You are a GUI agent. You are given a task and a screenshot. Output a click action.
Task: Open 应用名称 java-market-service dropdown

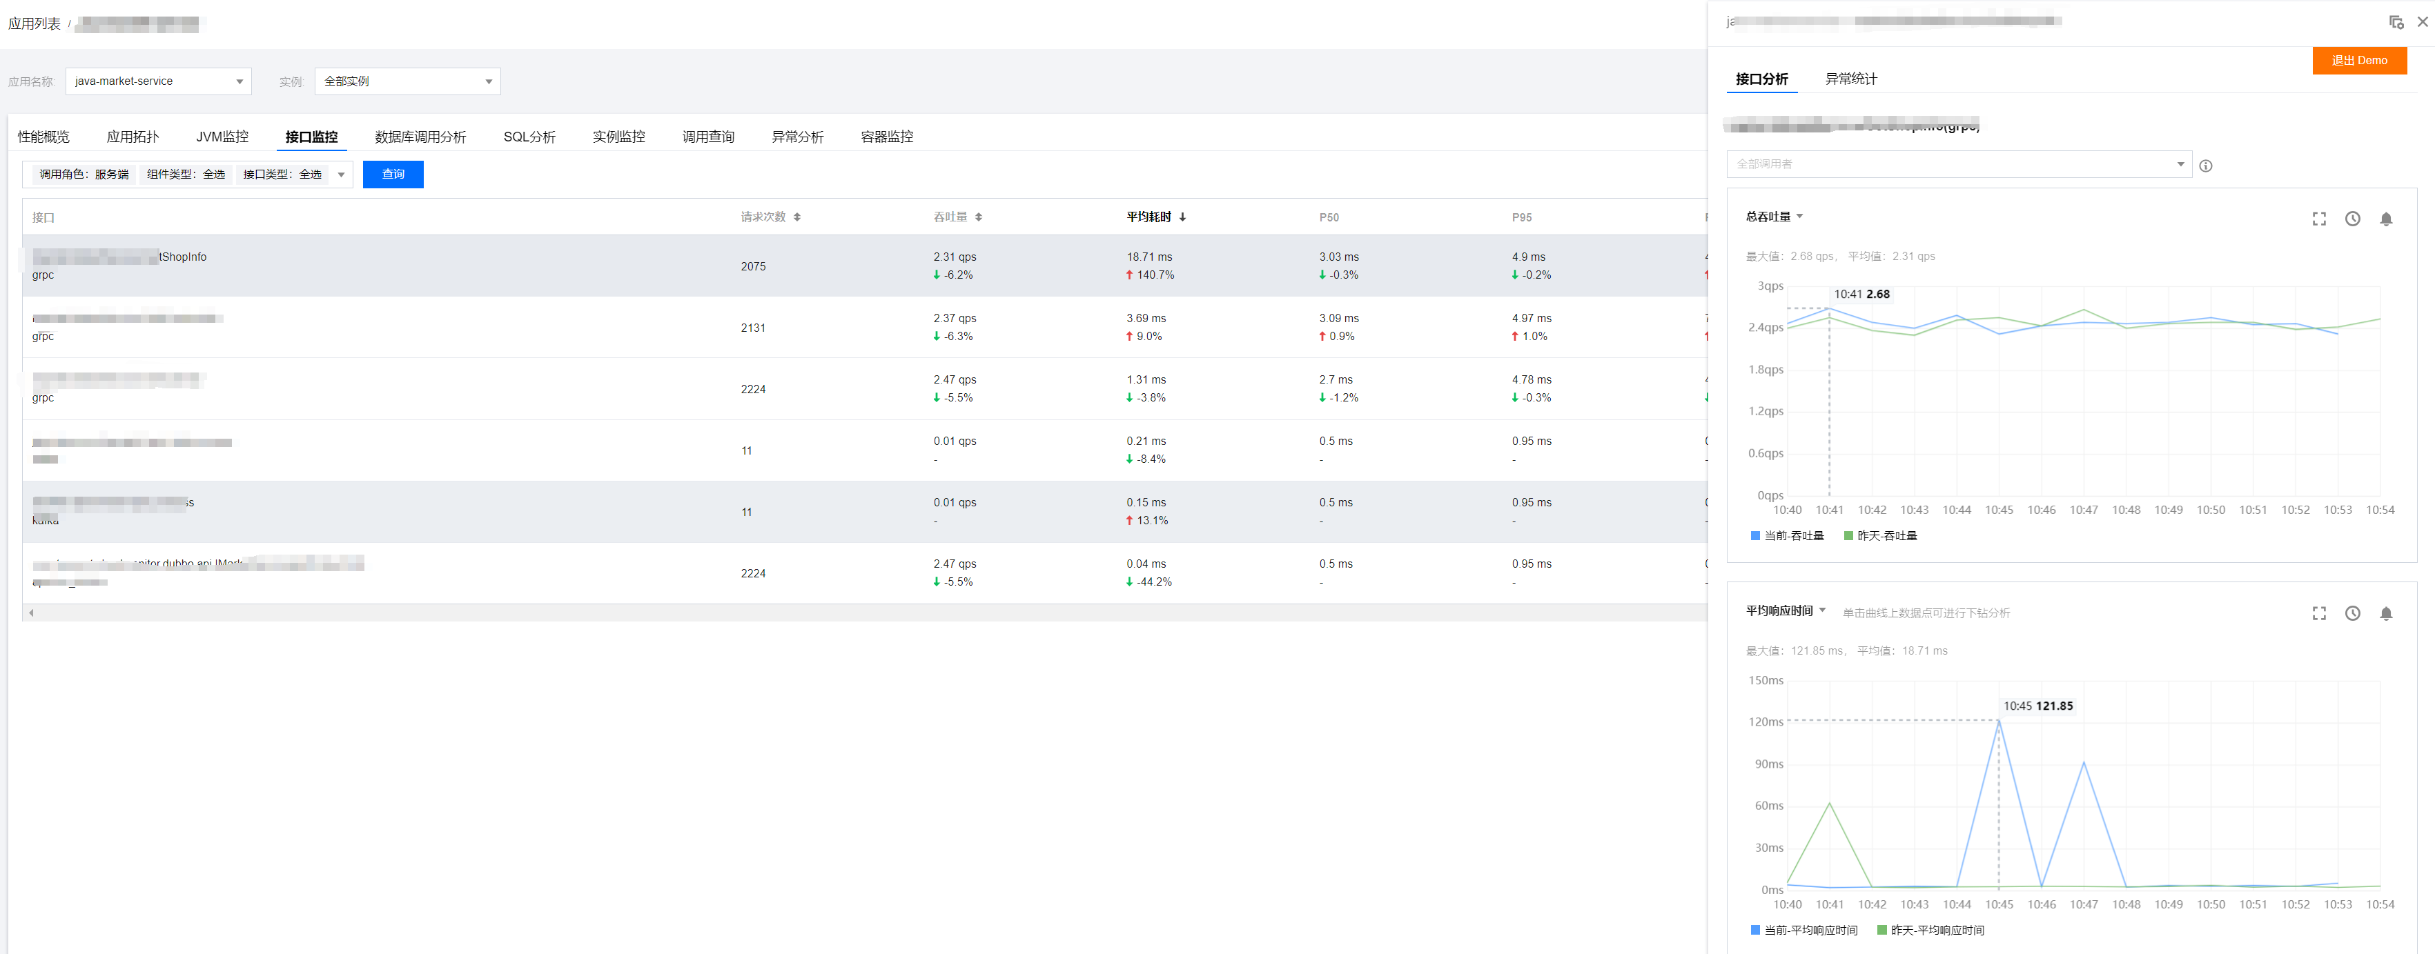pyautogui.click(x=158, y=81)
